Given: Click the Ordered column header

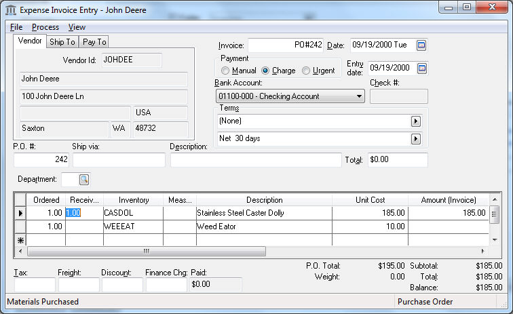Looking at the screenshot, I should tap(46, 200).
